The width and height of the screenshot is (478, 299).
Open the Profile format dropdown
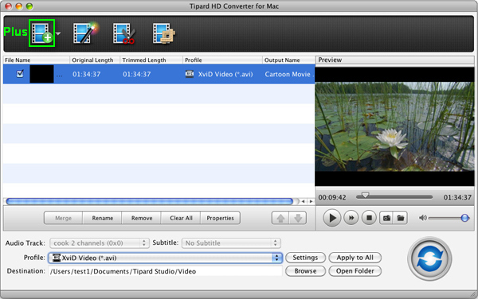point(165,258)
